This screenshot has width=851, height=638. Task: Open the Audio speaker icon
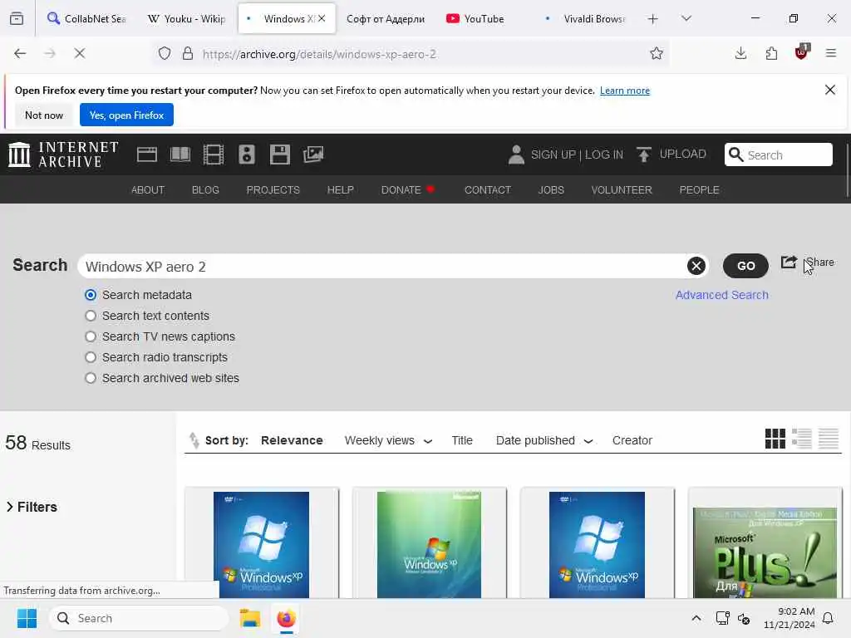tap(247, 155)
